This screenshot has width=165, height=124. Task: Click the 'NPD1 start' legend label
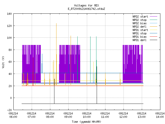pos(140,30)
